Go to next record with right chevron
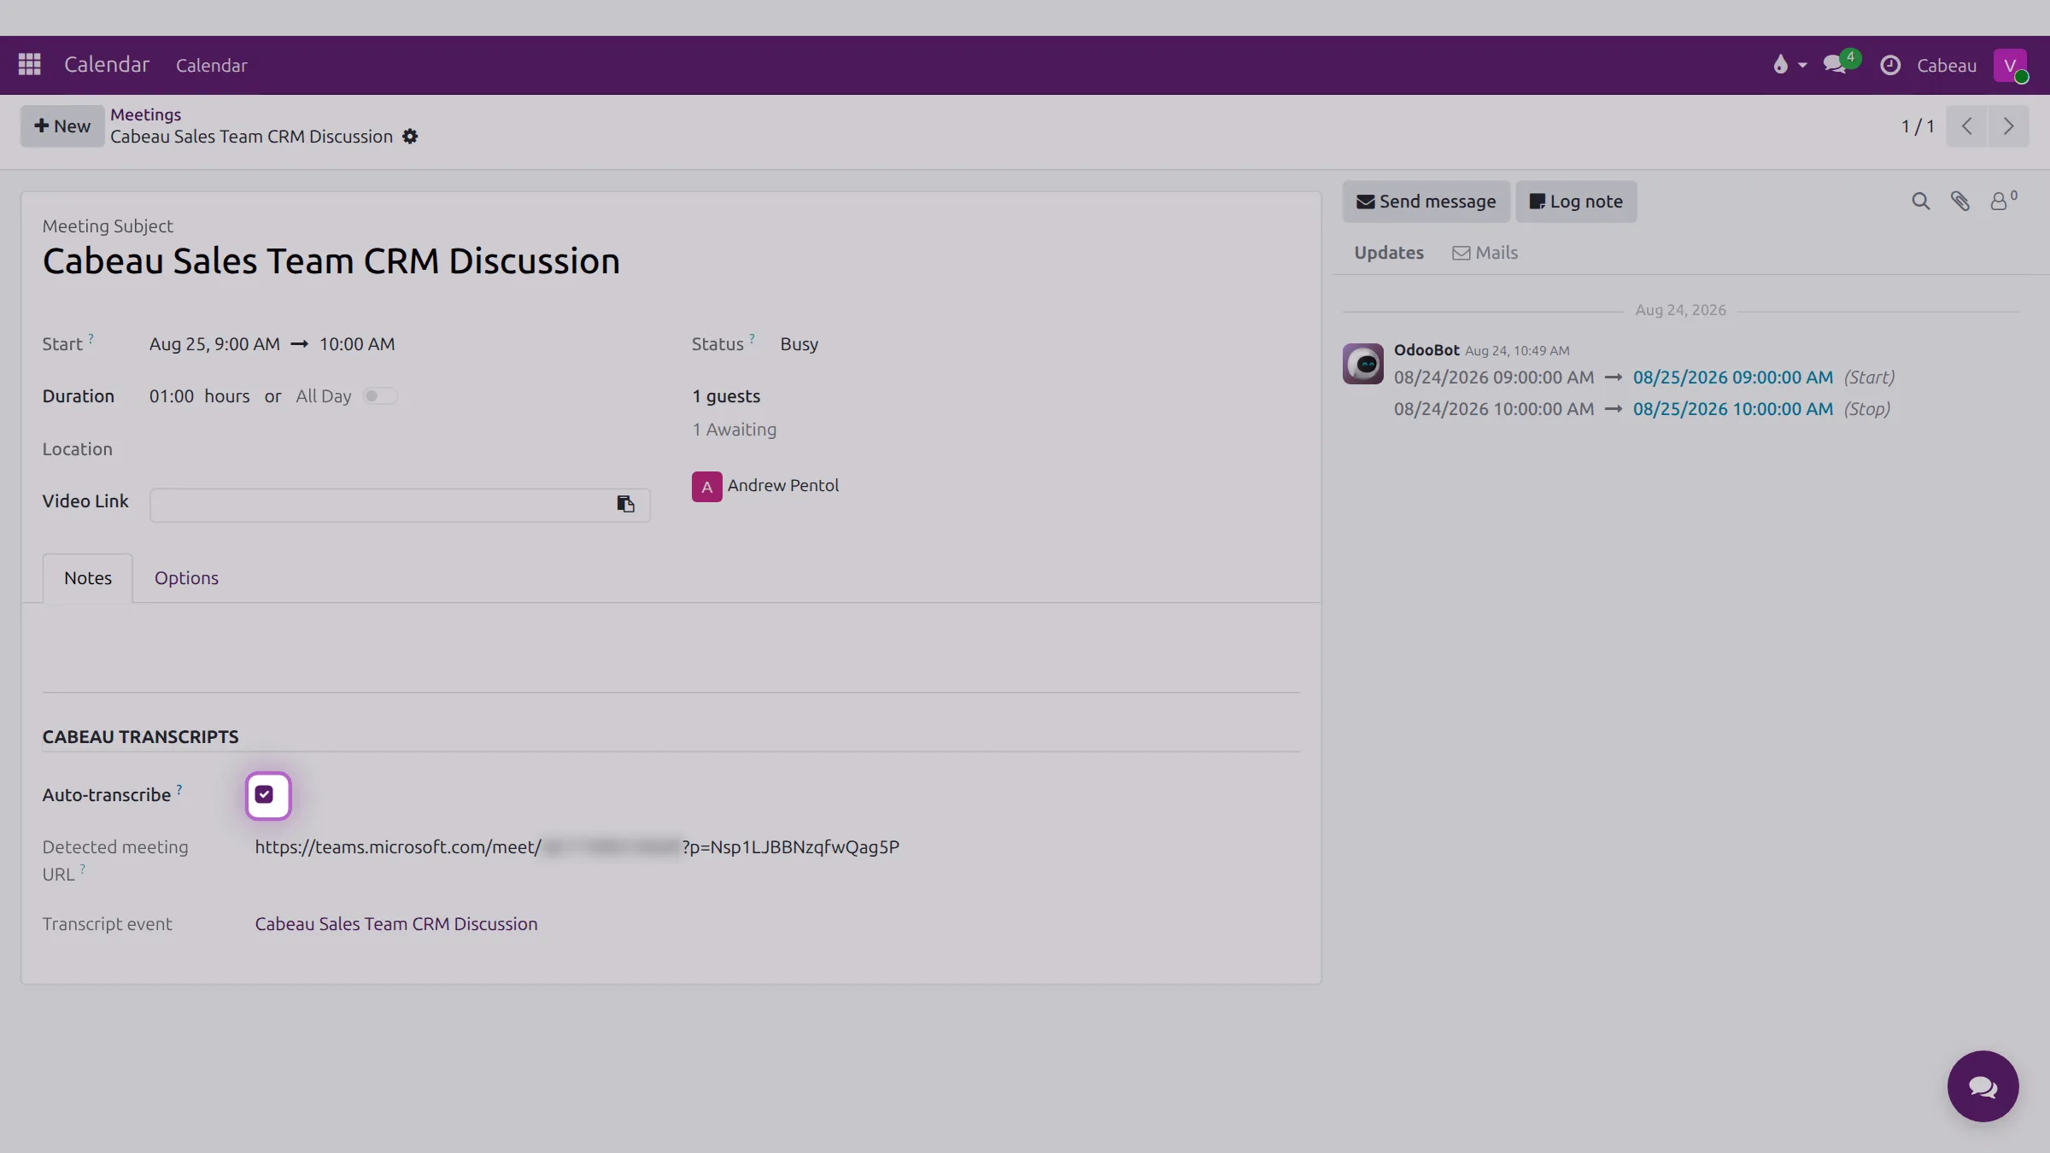 (x=2008, y=126)
